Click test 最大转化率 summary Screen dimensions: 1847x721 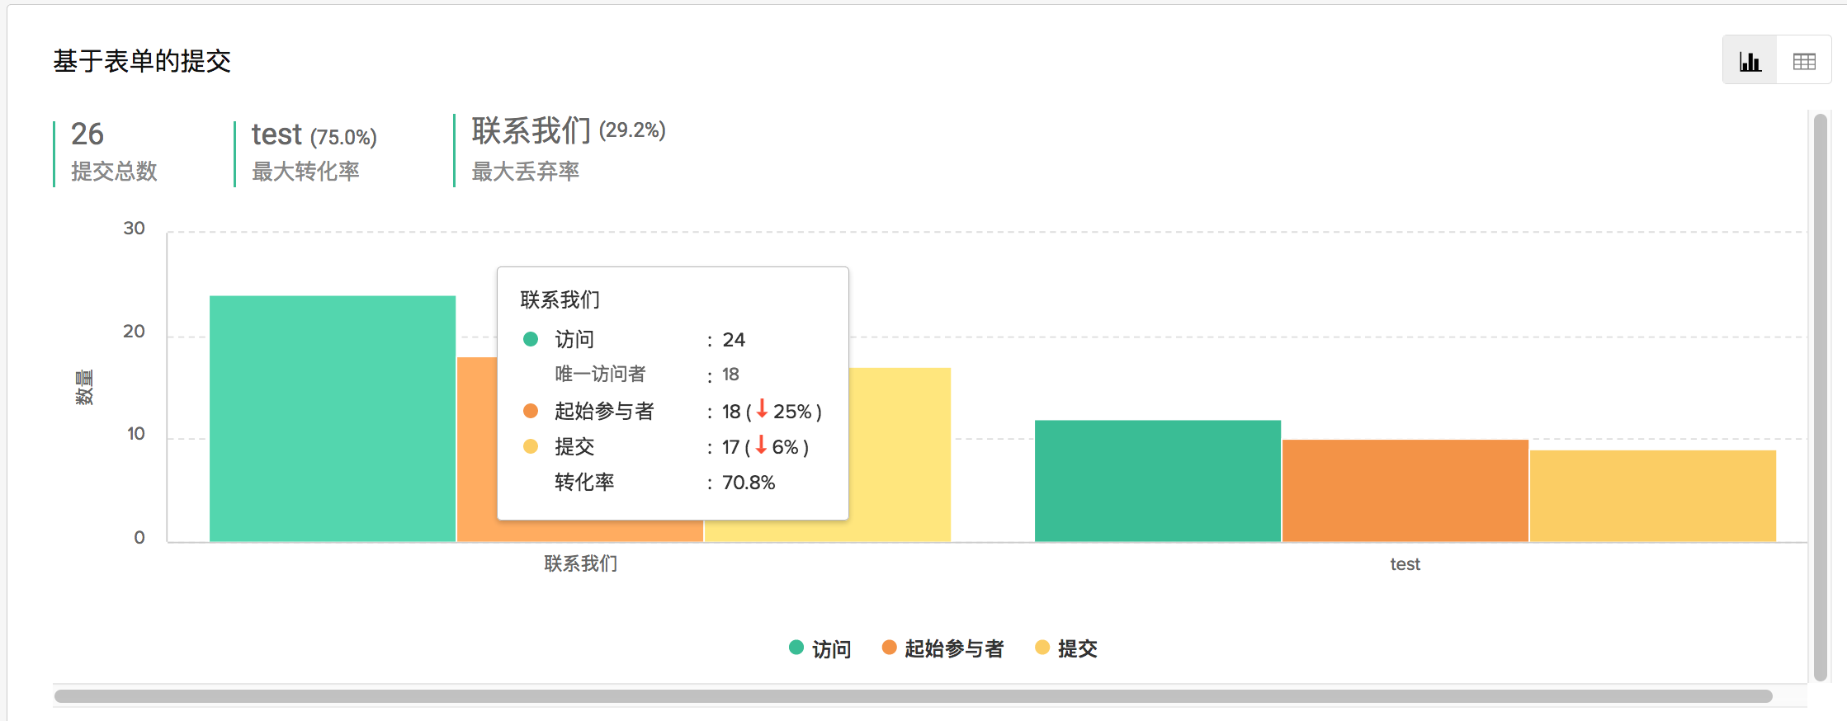coord(314,153)
